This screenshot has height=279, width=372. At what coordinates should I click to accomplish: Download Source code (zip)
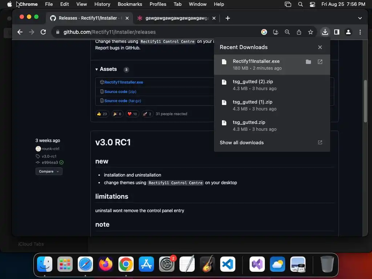[120, 92]
